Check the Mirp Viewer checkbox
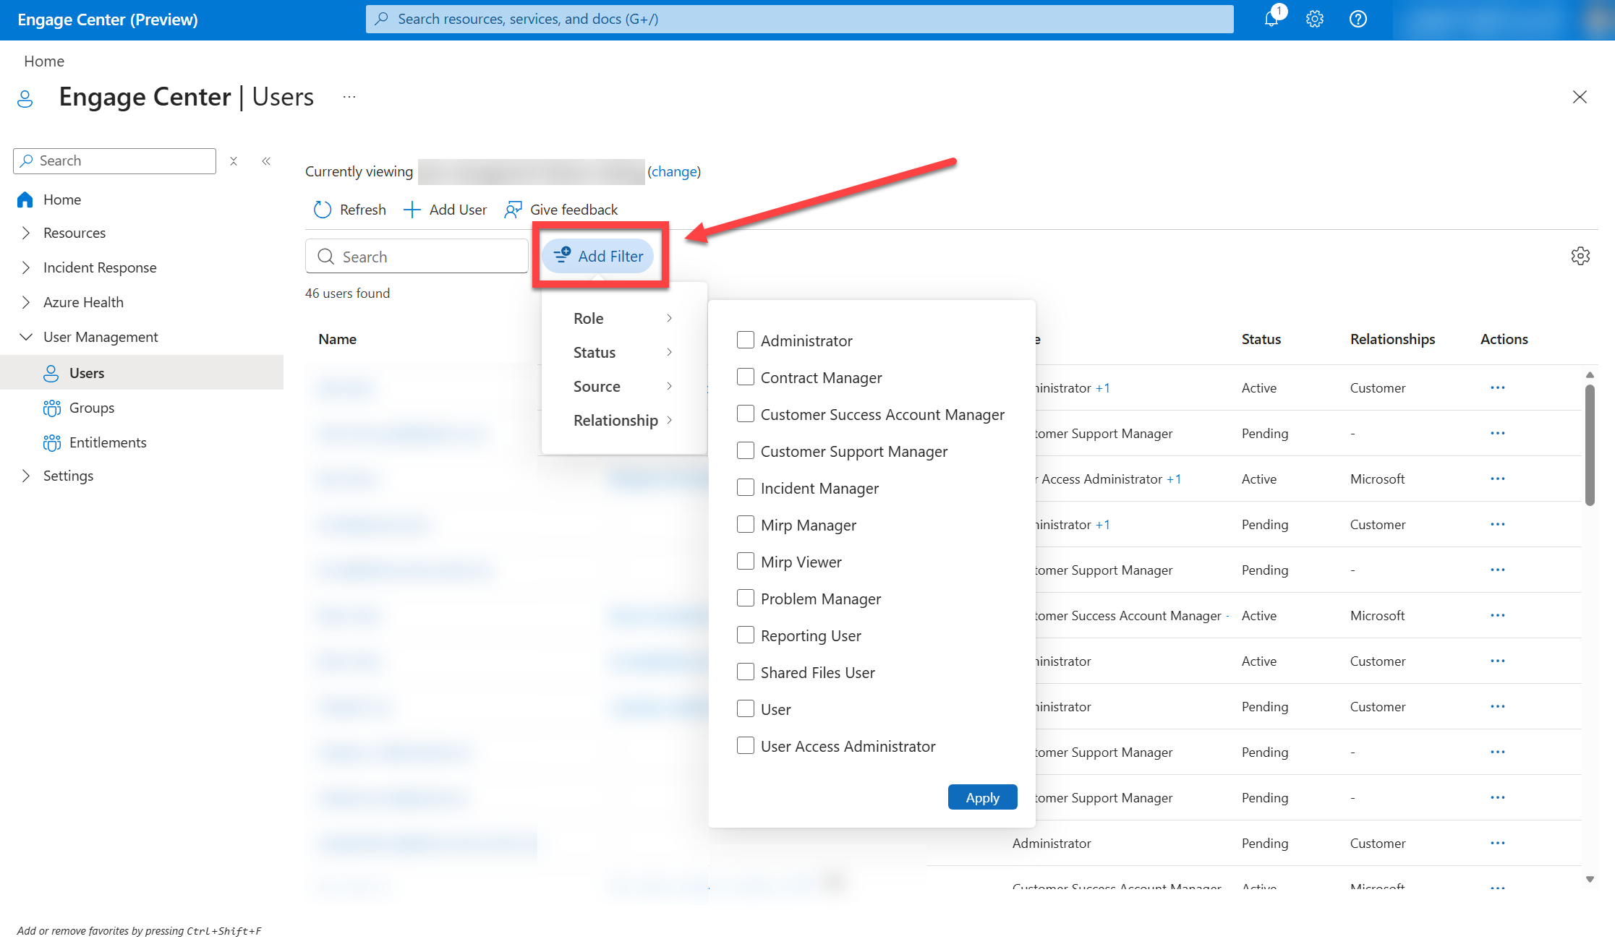Viewport: 1615px width, 939px height. click(746, 561)
